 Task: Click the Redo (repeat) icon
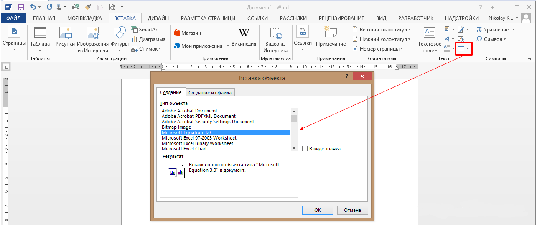pyautogui.click(x=50, y=7)
